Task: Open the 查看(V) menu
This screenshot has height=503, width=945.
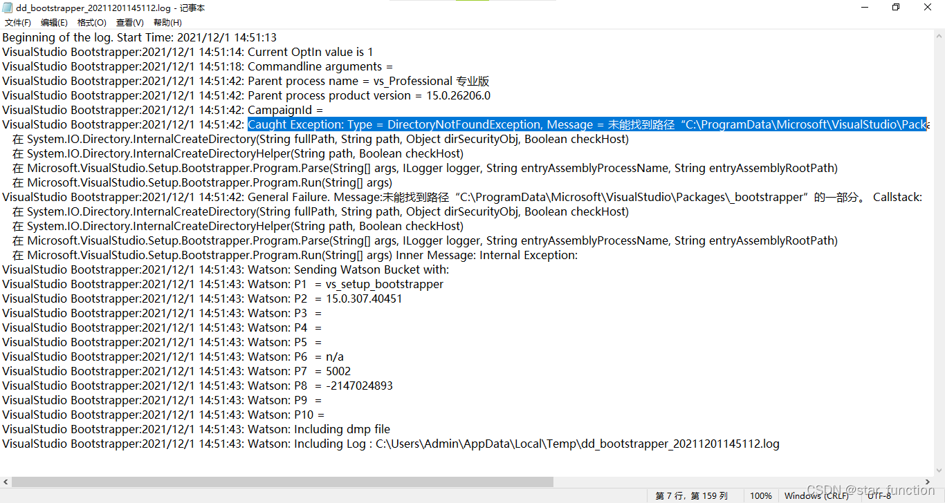Action: coord(129,23)
